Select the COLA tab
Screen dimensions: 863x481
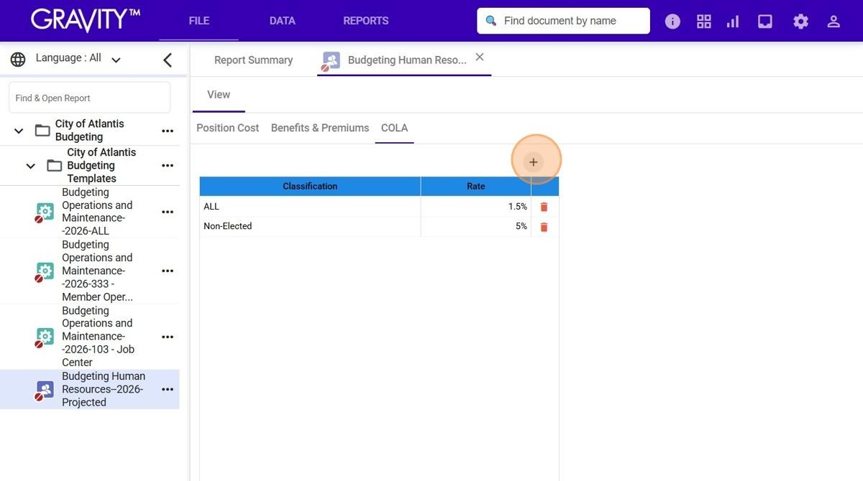pyautogui.click(x=394, y=128)
